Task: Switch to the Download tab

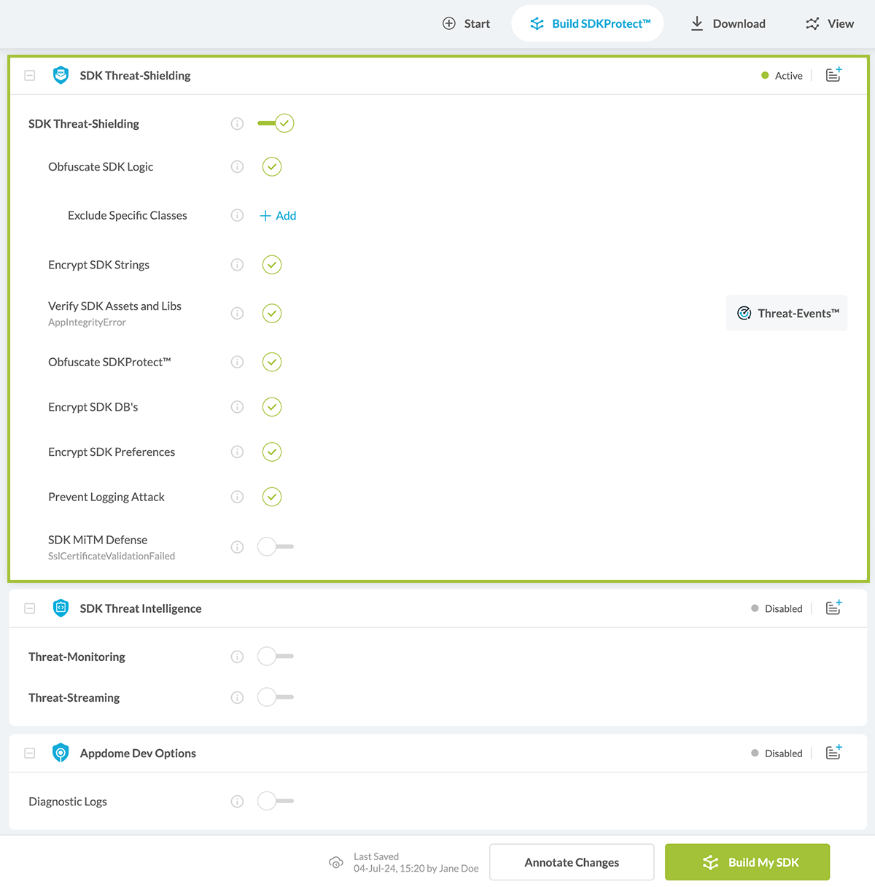Action: 728,23
